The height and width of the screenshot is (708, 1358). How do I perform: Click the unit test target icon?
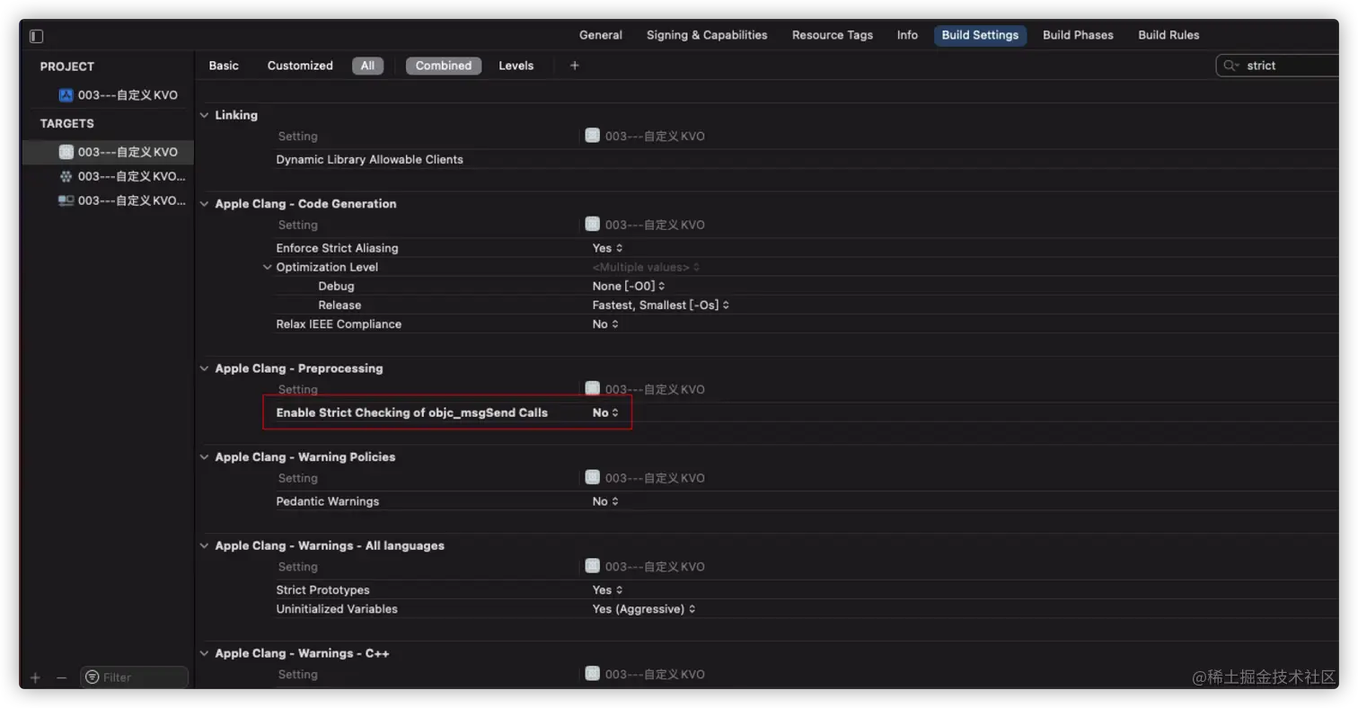point(66,176)
